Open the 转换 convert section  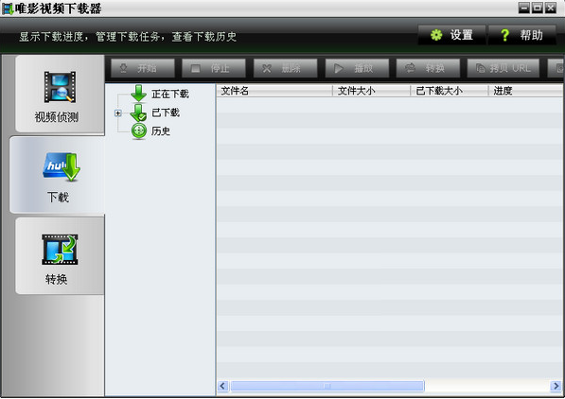click(x=60, y=256)
